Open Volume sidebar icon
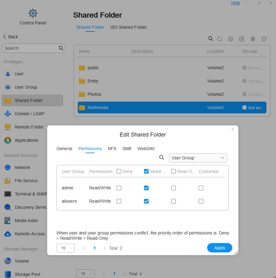This screenshot has height=278, width=276. coord(8,261)
